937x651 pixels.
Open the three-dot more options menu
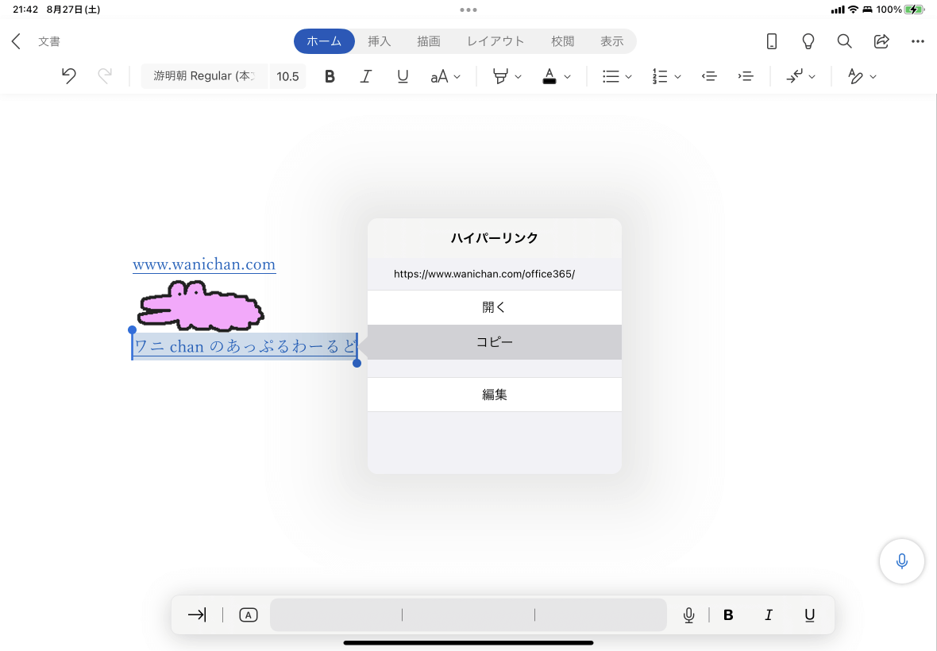coord(918,41)
